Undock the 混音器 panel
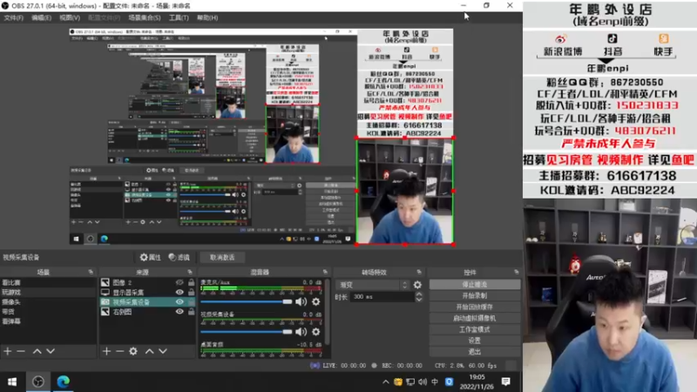Viewport: 697px width, 392px height. [325, 272]
